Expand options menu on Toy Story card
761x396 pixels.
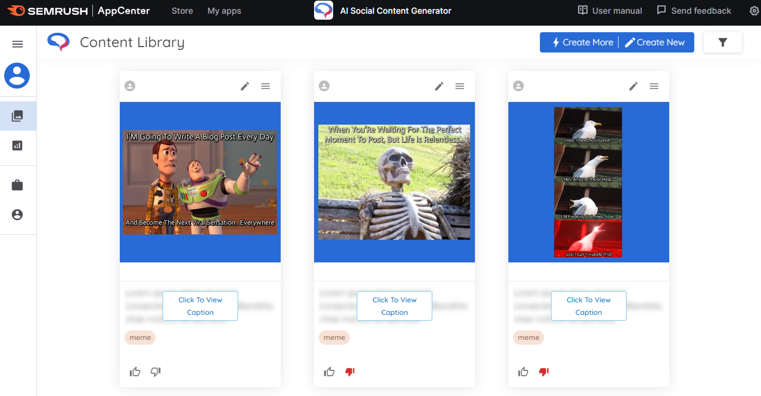(x=266, y=86)
